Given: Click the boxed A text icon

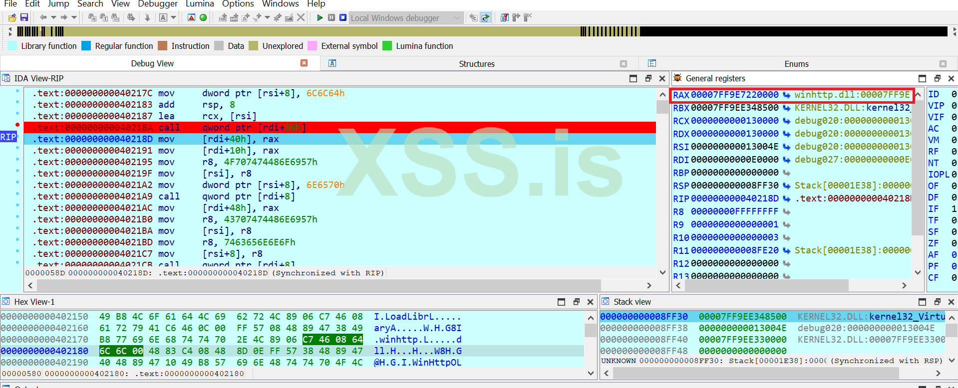Looking at the screenshot, I should [163, 17].
